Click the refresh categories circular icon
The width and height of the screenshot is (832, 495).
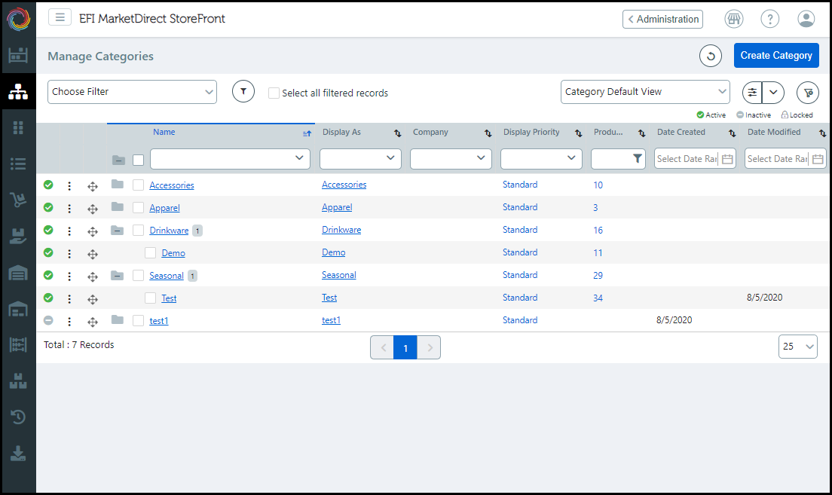pyautogui.click(x=711, y=56)
